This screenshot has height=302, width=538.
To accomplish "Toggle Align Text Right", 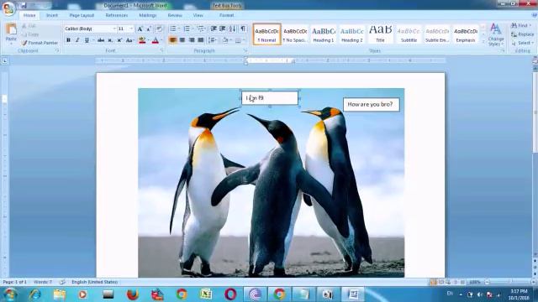I will click(192, 40).
